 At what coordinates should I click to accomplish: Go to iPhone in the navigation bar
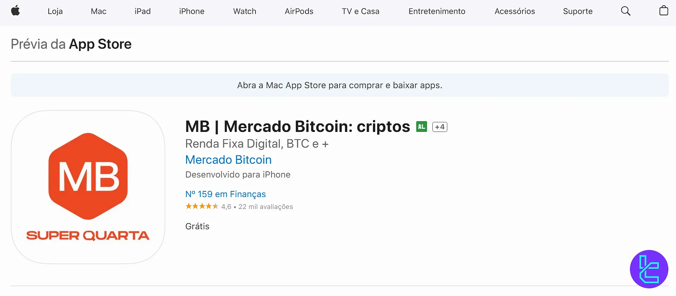point(192,12)
